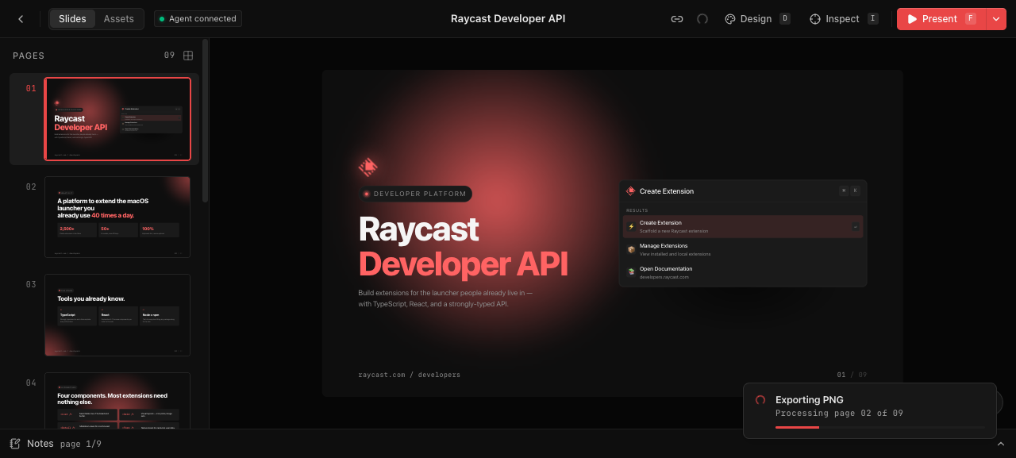Image resolution: width=1016 pixels, height=458 pixels.
Task: Click the Raycast logo on the slide
Action: coord(368,167)
